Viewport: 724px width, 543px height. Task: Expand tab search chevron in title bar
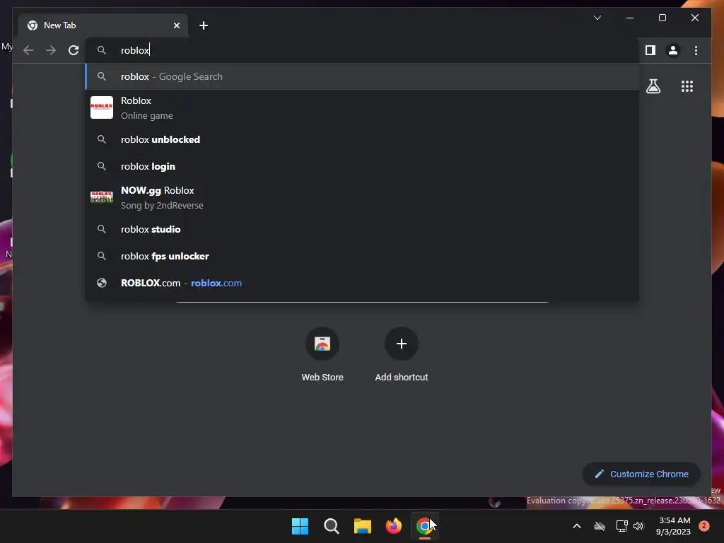597,18
